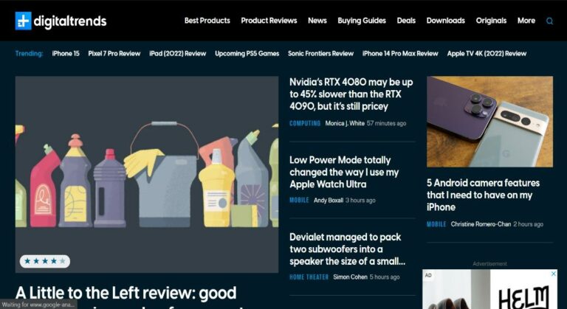Open the search magnifier icon
This screenshot has height=309, width=567.
click(549, 21)
